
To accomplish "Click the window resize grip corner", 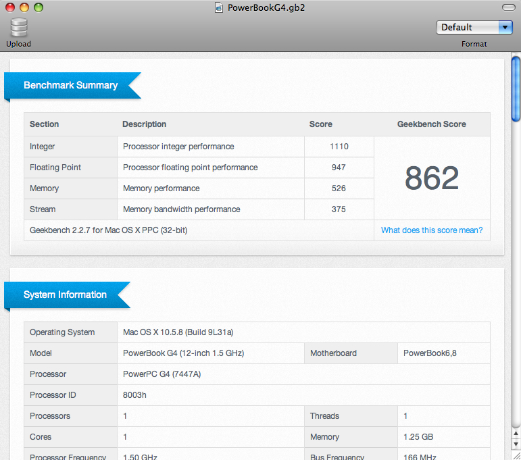I will point(516,456).
